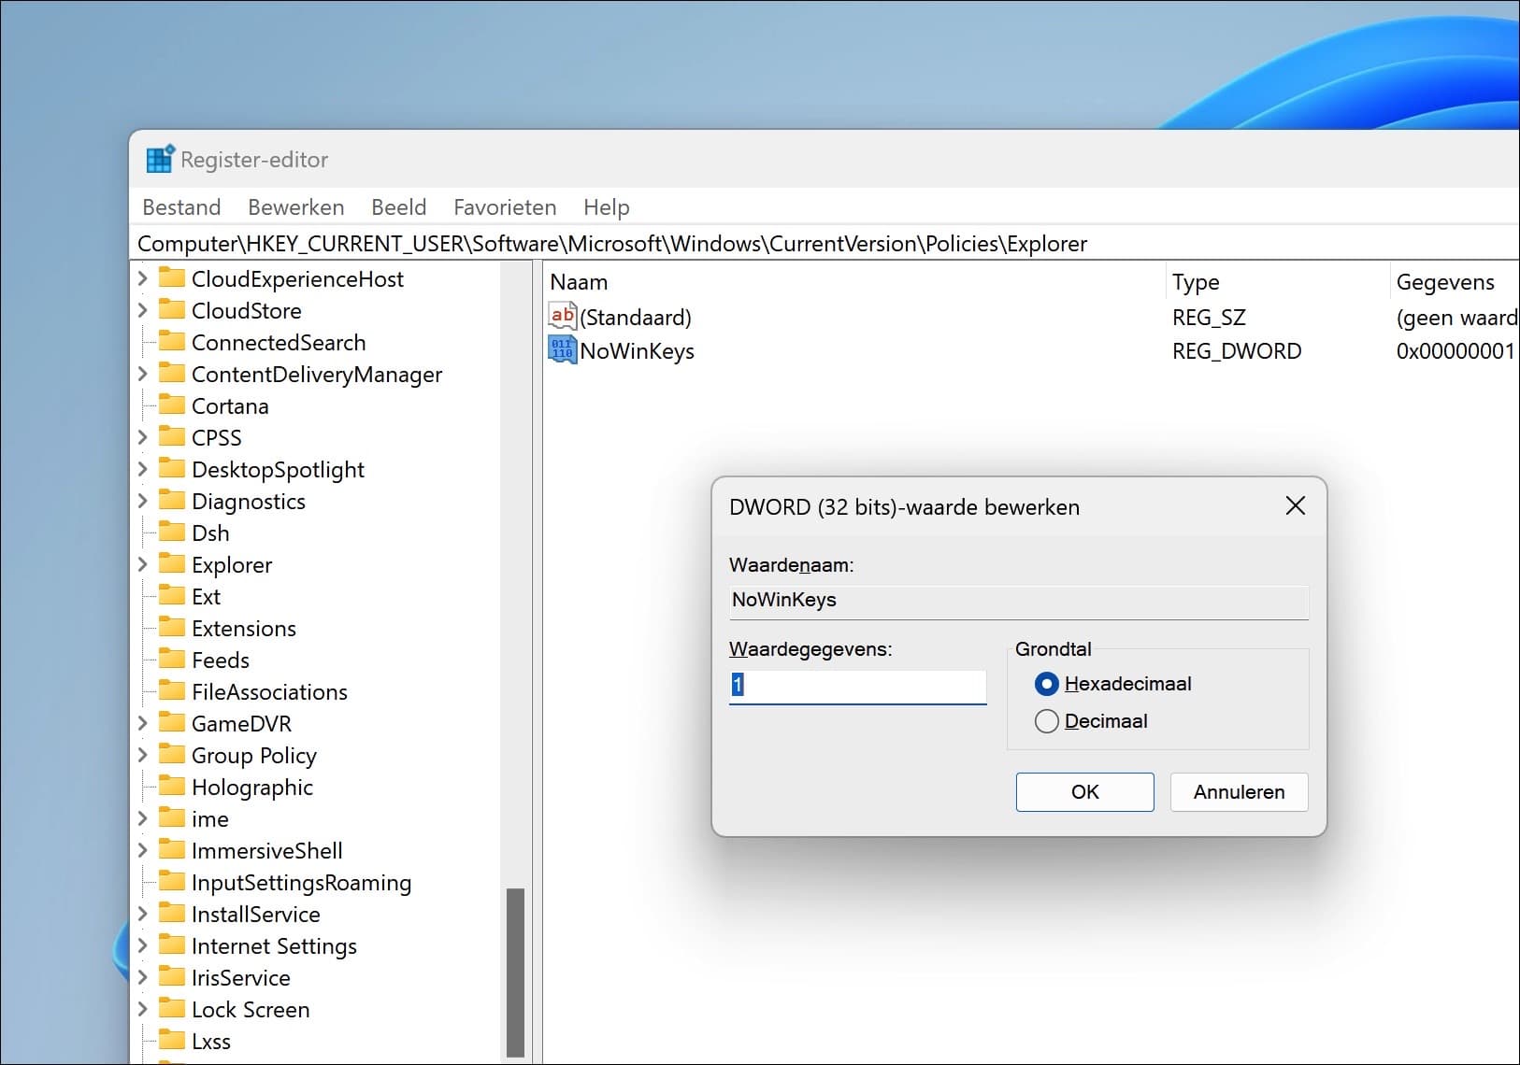Open the Favorieten menu
Viewport: 1520px width, 1065px height.
tap(504, 207)
